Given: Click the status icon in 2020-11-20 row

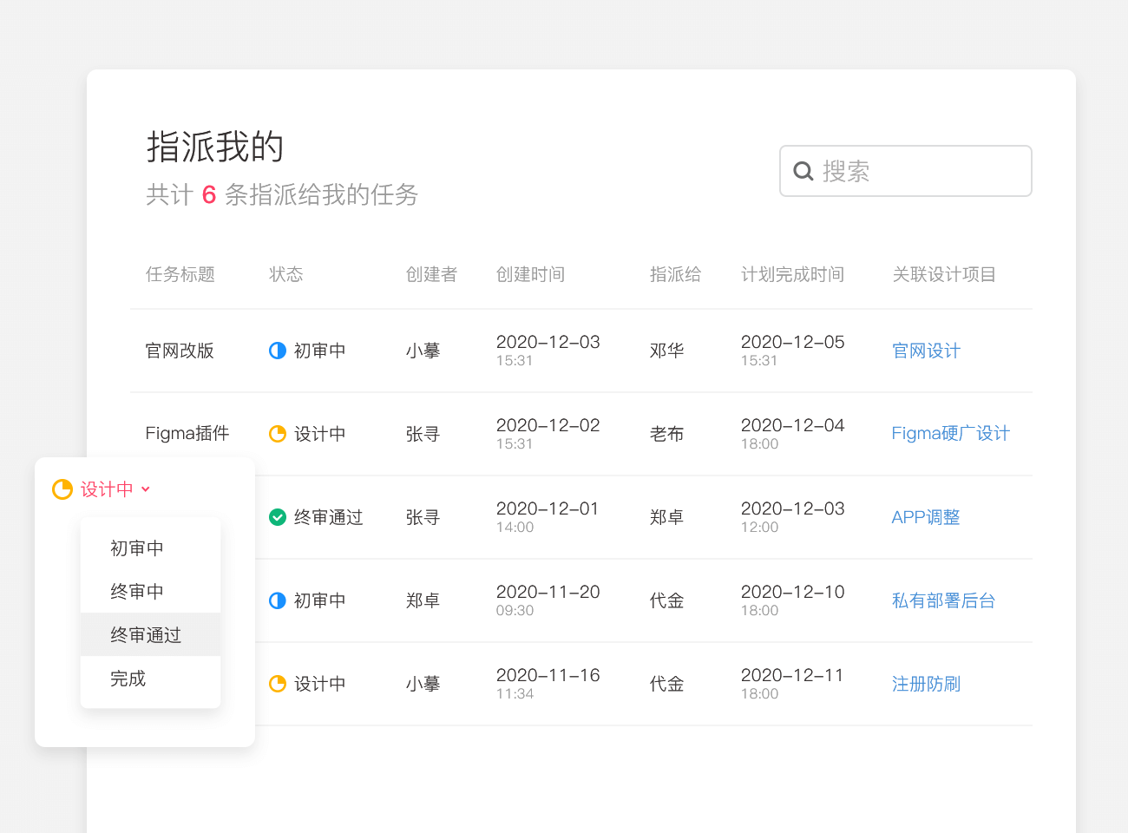Looking at the screenshot, I should 278,600.
